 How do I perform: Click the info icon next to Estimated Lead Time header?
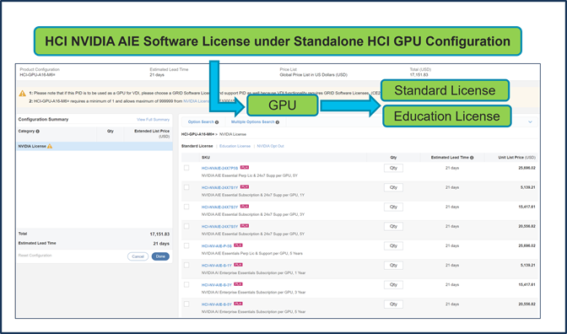[472, 158]
